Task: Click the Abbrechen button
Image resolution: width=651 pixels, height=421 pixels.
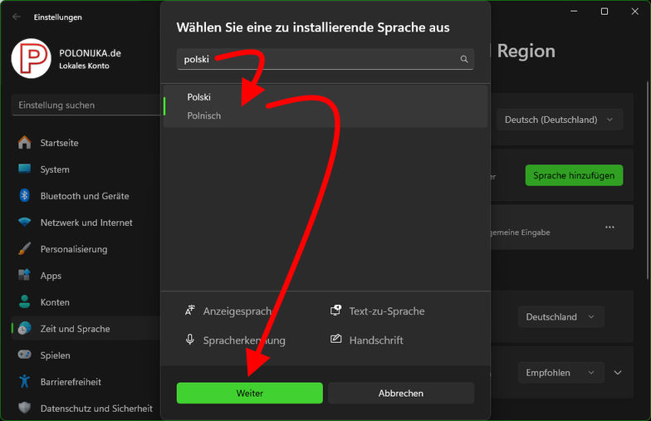Action: coord(401,393)
